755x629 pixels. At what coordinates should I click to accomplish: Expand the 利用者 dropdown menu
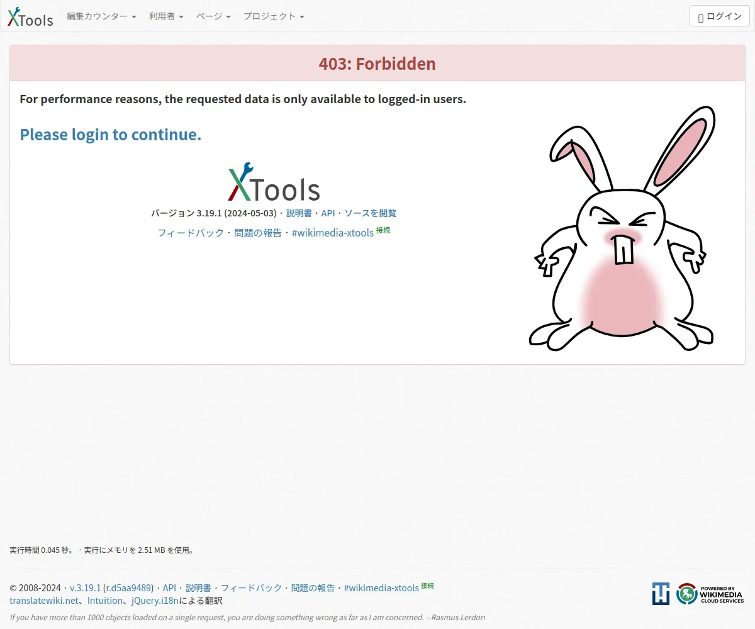tap(166, 16)
